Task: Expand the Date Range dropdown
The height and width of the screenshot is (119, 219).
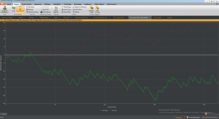Action: coord(67,7)
